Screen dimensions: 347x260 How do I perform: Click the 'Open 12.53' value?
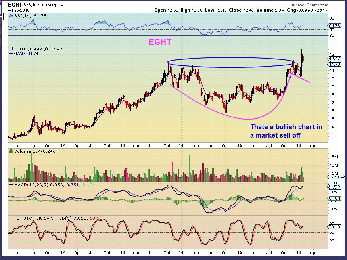click(166, 10)
